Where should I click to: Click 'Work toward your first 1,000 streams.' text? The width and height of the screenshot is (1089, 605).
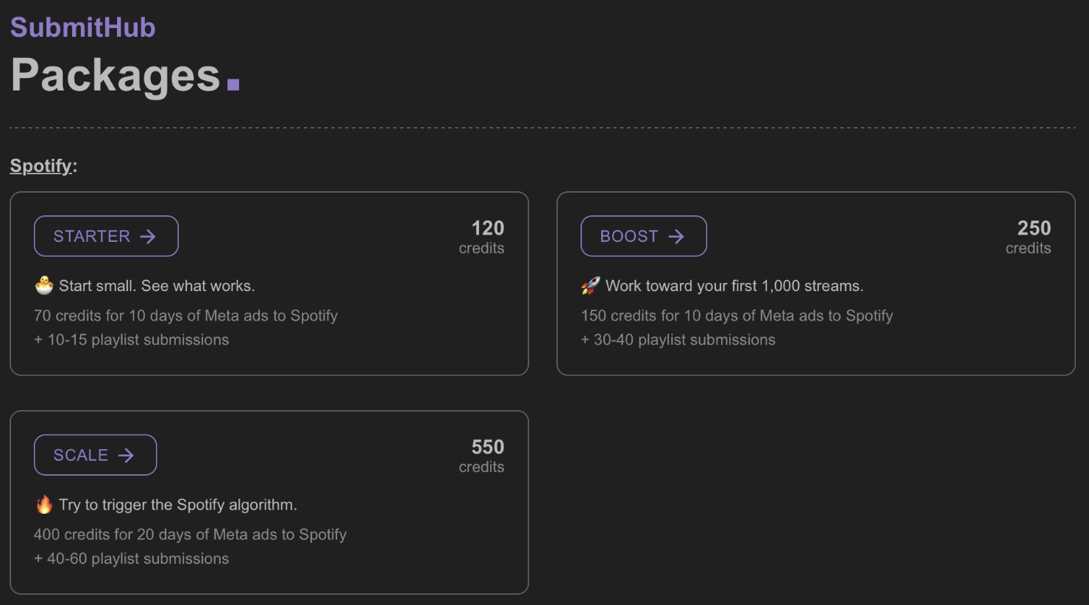[x=734, y=286]
